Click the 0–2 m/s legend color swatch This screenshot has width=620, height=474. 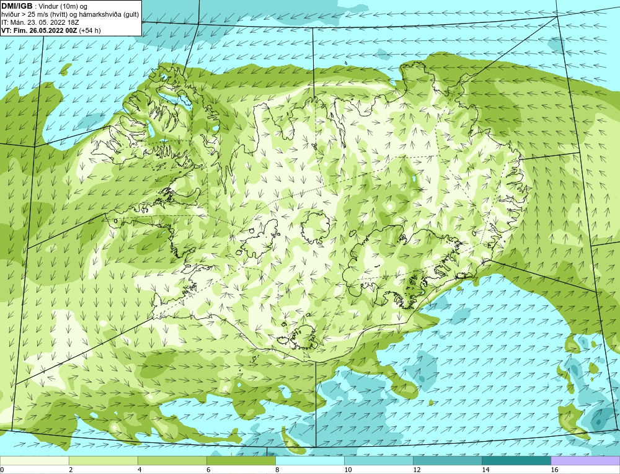34,461
